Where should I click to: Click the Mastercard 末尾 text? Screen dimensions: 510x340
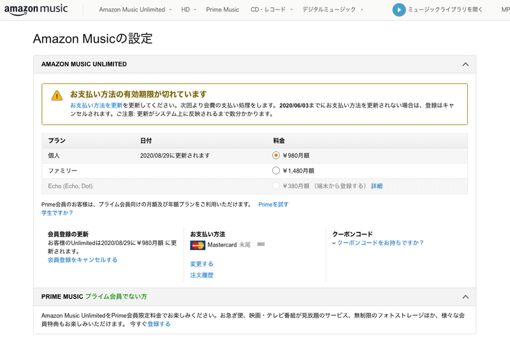pos(229,245)
